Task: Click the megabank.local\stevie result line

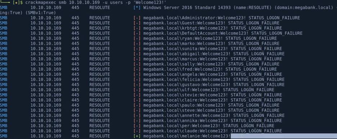Action: click(x=212, y=95)
